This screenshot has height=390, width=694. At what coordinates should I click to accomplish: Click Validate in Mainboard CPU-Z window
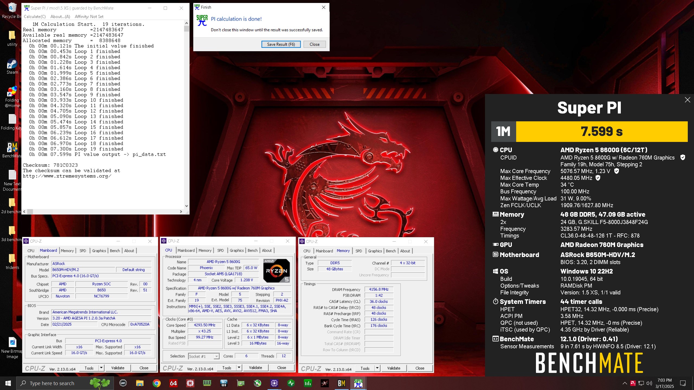pyautogui.click(x=118, y=368)
